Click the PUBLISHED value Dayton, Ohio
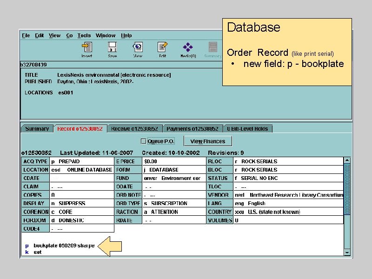372x279 pixels. [95, 82]
